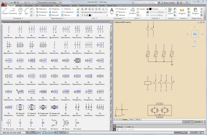Click the Линейный dimension button
This screenshot has height=135, width=207.
(x=122, y=9)
